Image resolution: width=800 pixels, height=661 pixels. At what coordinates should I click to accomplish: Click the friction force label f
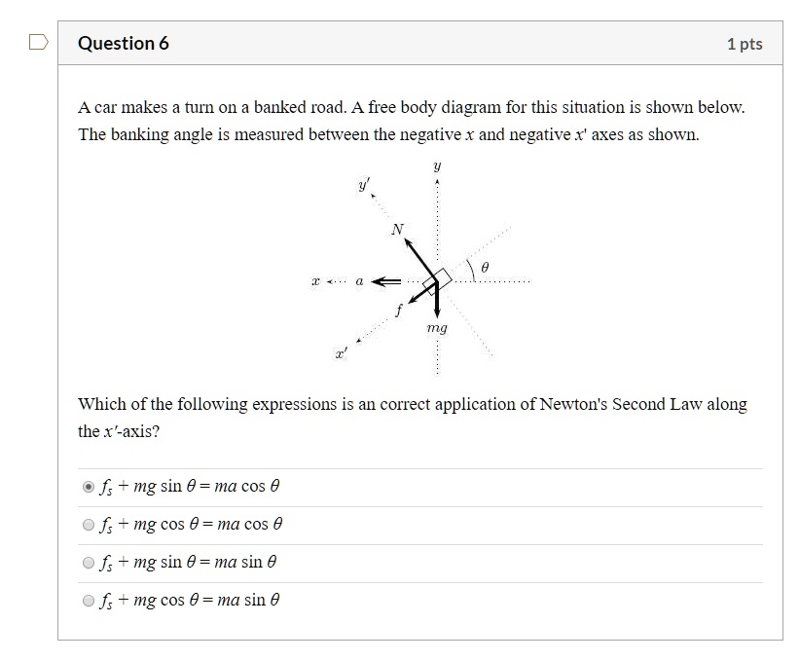coord(401,309)
